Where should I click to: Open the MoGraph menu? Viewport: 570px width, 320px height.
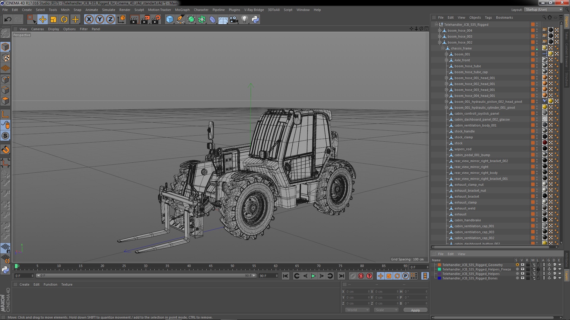pos(182,10)
